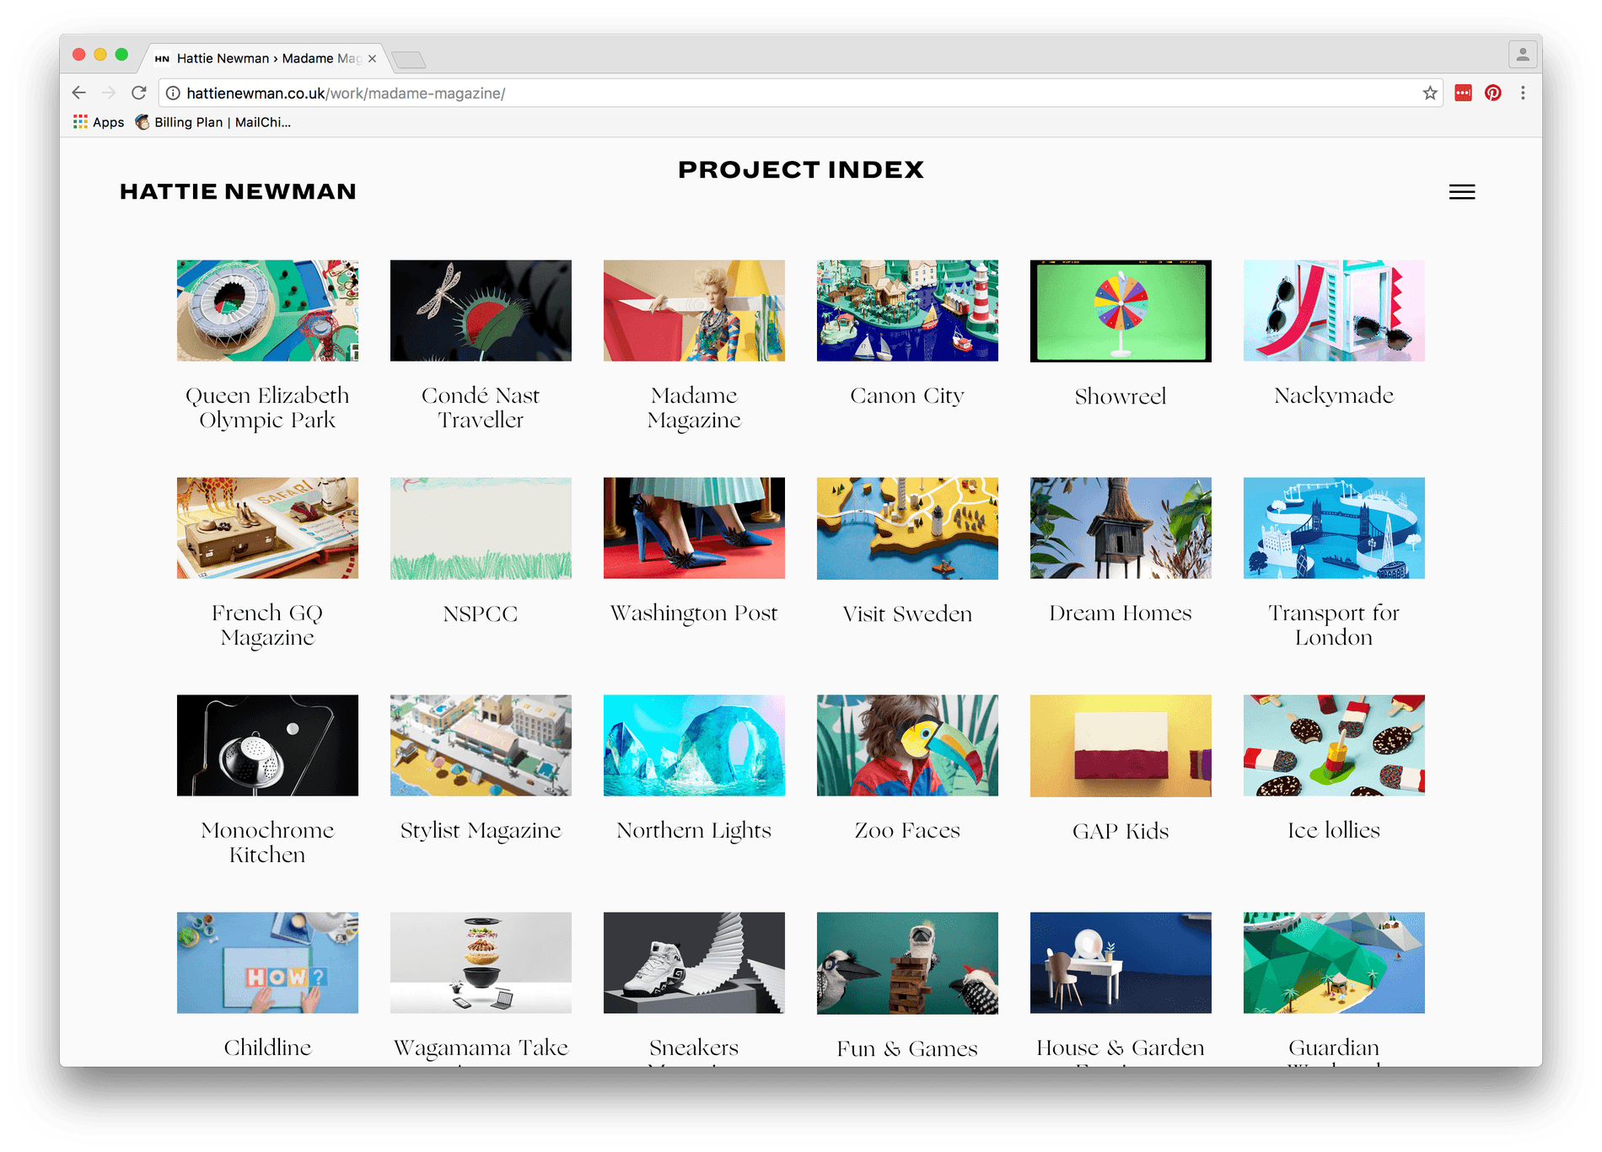Click the Showreel title link

[x=1121, y=396]
